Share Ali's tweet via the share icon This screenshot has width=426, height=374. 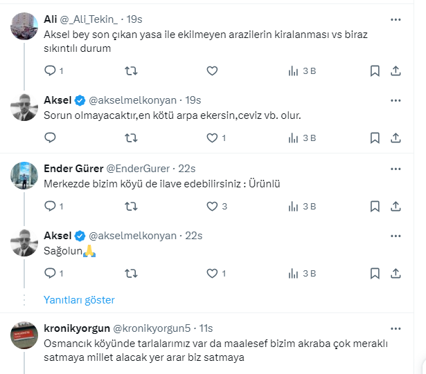[x=396, y=71]
